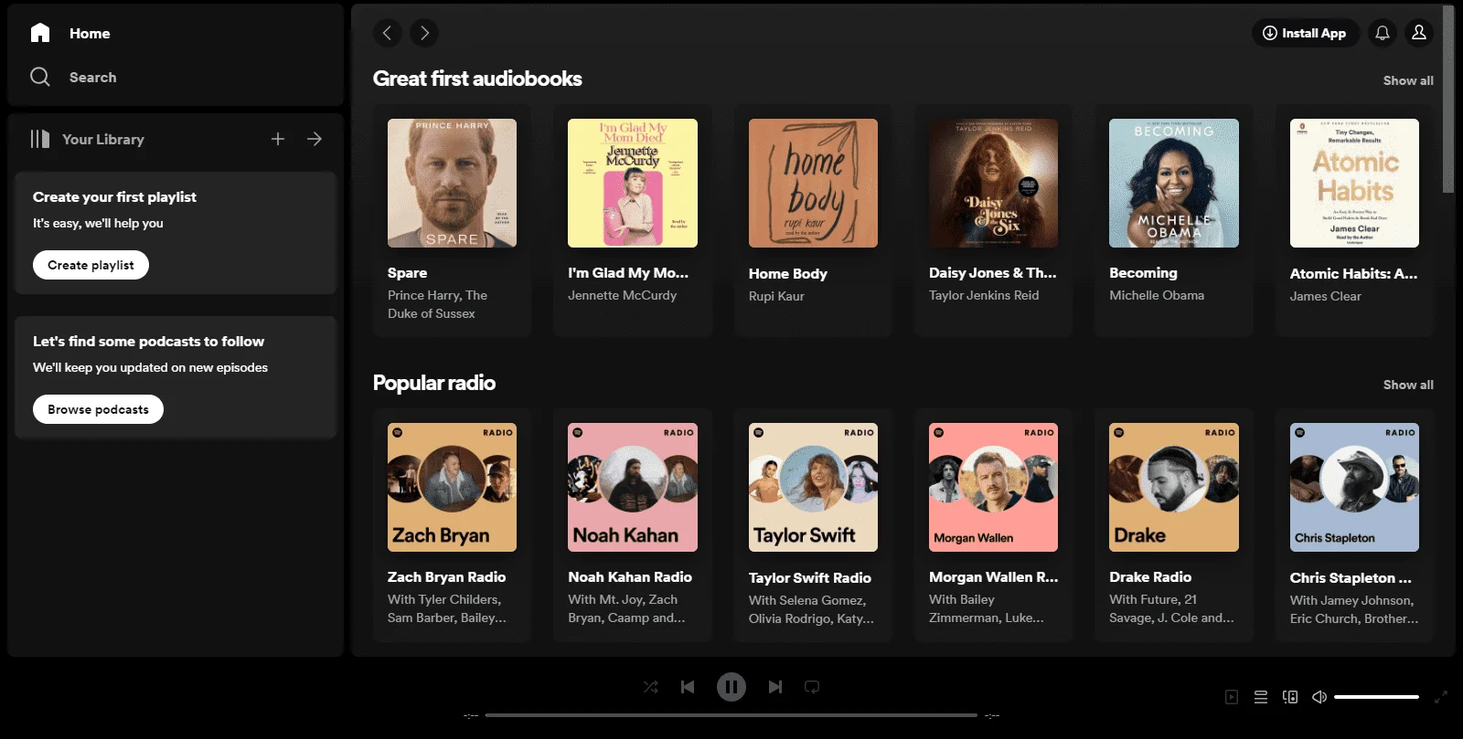Toggle repeat mode

(812, 687)
